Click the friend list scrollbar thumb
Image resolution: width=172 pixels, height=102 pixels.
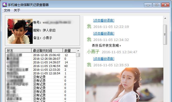[78, 55]
